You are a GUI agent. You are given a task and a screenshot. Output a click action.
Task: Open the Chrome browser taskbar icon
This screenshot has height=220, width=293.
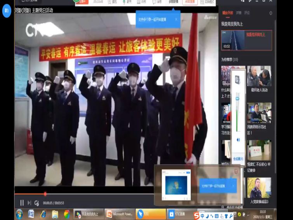click(67, 214)
